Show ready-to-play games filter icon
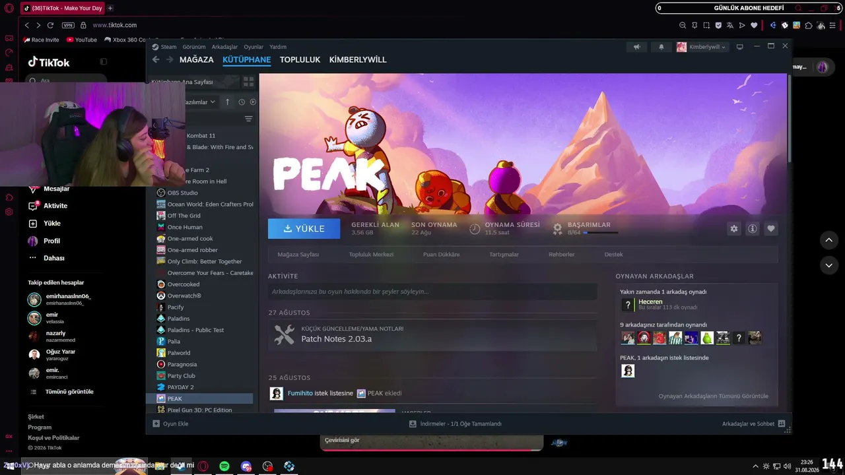 (x=253, y=102)
